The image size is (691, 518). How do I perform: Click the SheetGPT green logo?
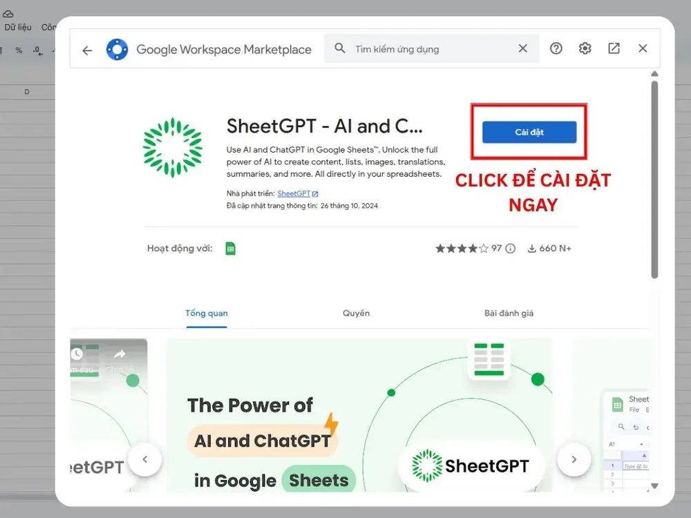point(172,148)
